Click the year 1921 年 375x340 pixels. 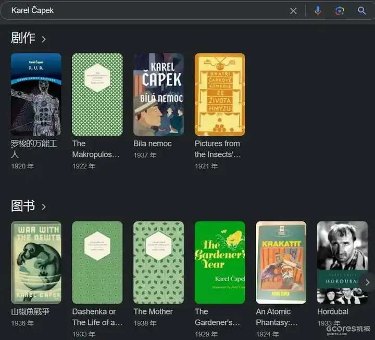pos(206,166)
